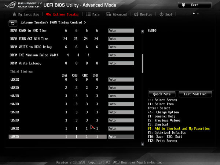This screenshot has width=220, height=165.
Task: Click the first page indicator dot
Action: point(194,14)
